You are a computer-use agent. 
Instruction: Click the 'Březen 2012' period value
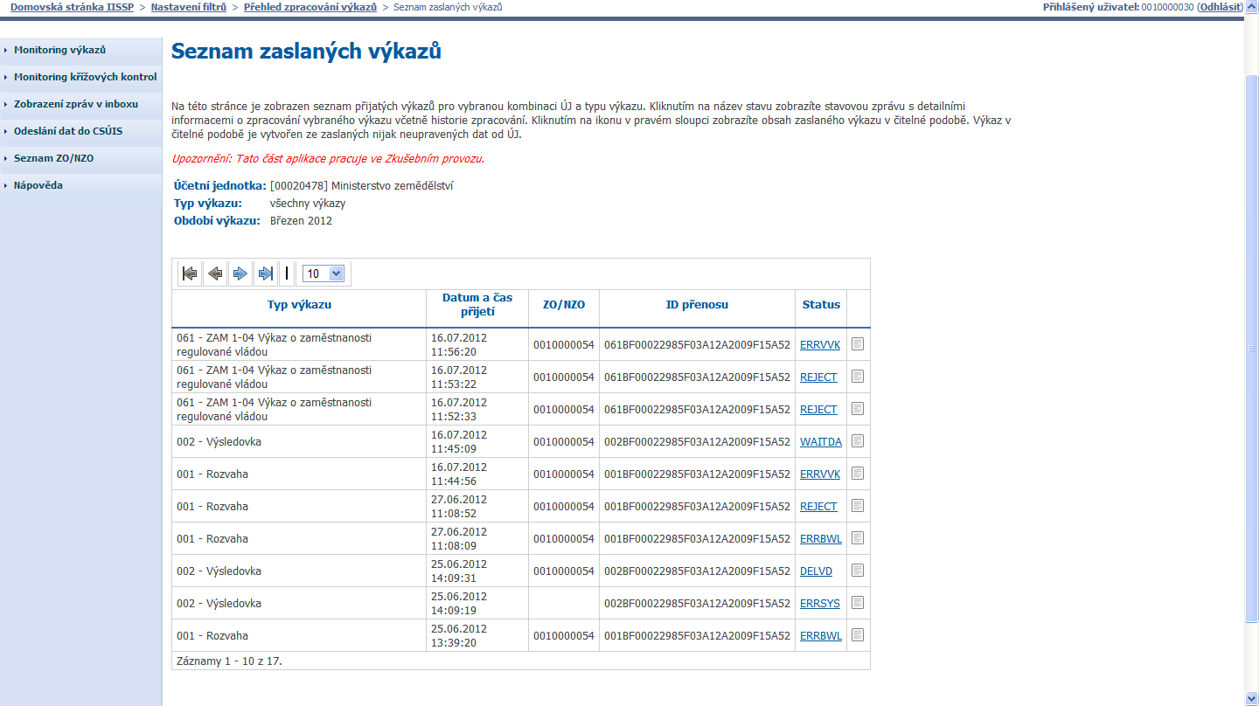point(301,221)
